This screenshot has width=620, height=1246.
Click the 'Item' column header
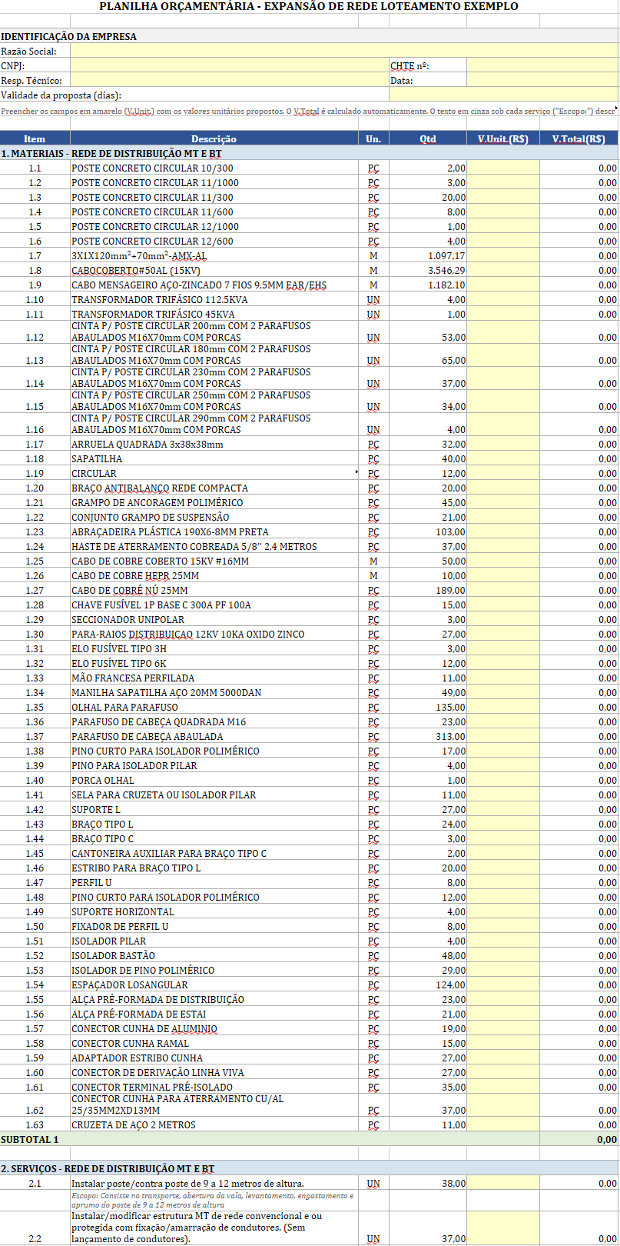coord(35,138)
